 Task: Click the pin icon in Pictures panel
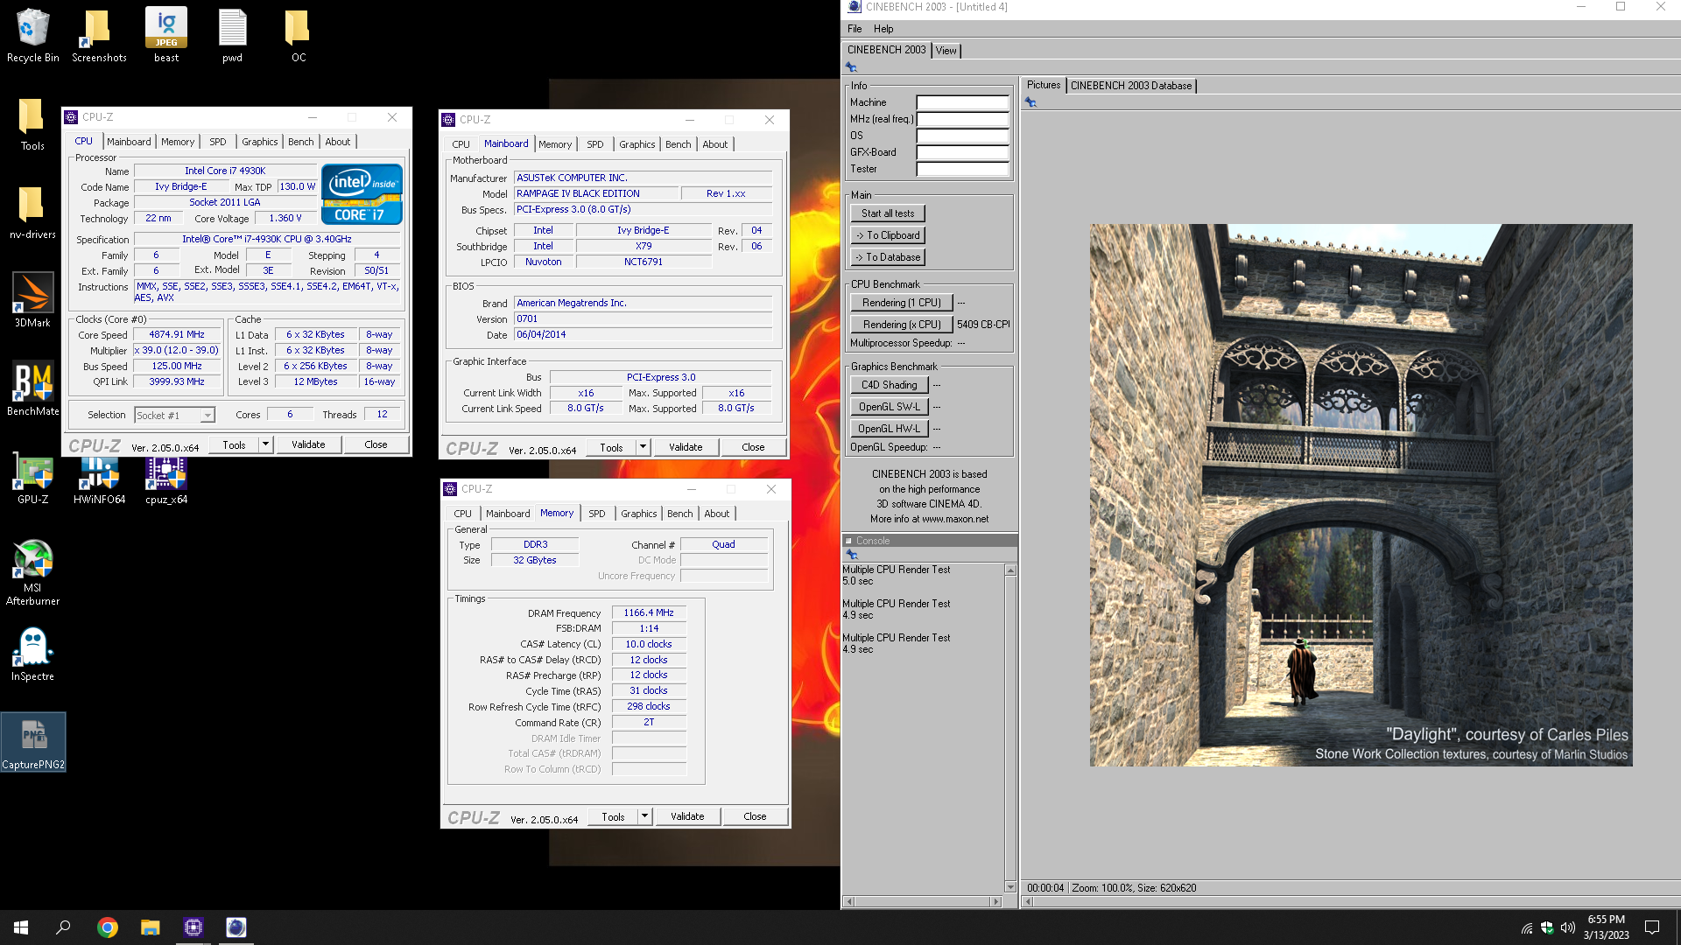[1030, 102]
